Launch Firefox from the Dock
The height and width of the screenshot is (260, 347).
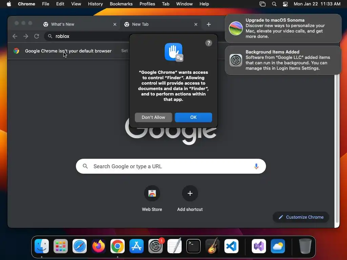[x=99, y=246]
